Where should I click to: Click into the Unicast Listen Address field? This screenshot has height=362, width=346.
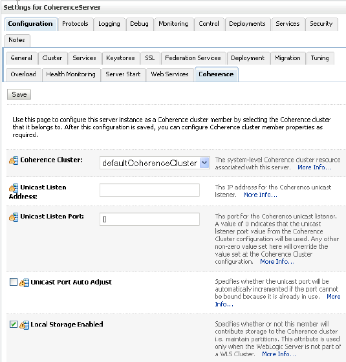coord(149,190)
